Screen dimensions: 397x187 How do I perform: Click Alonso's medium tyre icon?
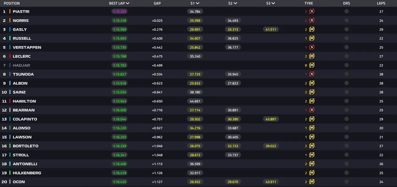(312, 128)
